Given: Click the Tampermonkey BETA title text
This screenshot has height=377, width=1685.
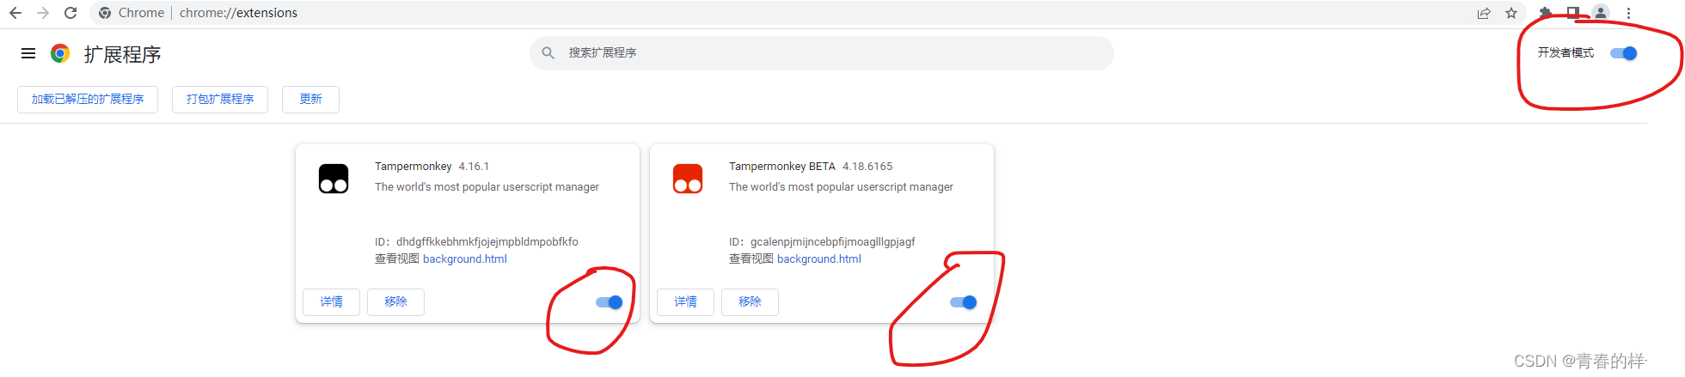Looking at the screenshot, I should point(782,167).
